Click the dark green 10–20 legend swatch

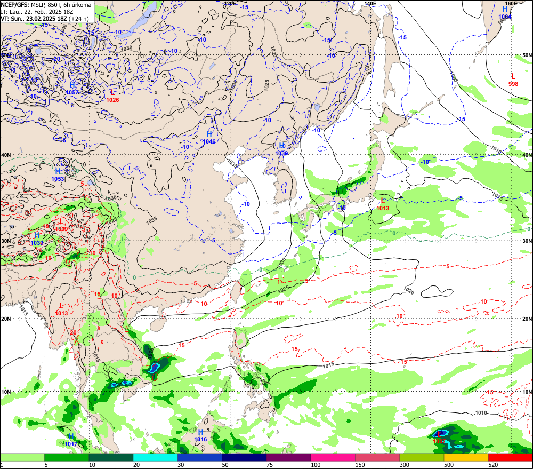(111, 457)
